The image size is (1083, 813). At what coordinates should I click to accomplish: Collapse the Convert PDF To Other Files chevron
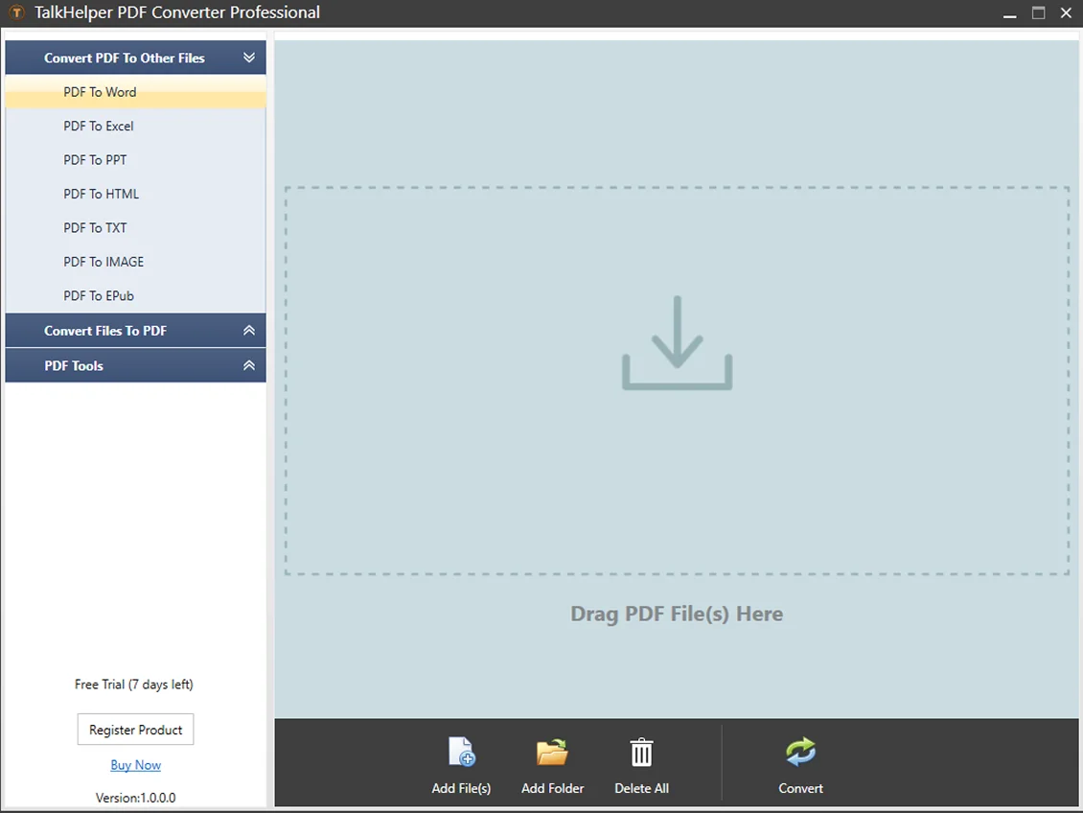(249, 58)
